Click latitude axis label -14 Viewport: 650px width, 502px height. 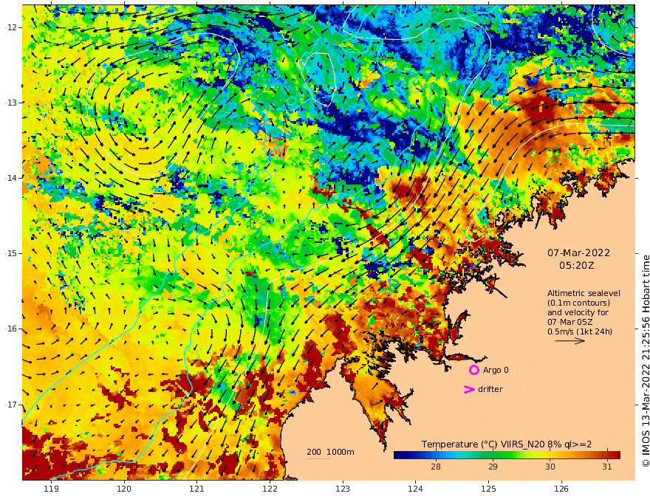click(11, 178)
